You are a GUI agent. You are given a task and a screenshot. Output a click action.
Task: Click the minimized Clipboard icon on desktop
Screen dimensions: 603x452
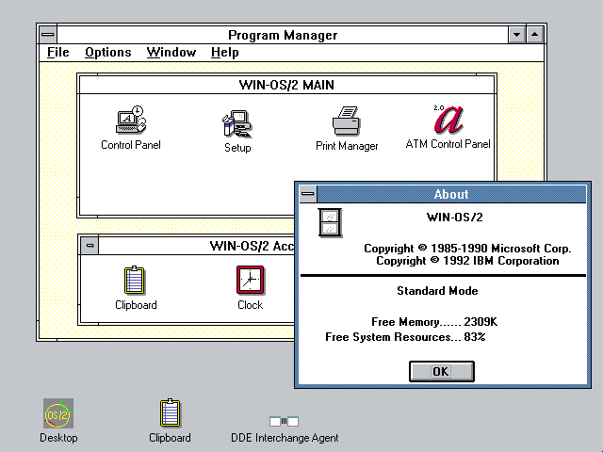170,412
